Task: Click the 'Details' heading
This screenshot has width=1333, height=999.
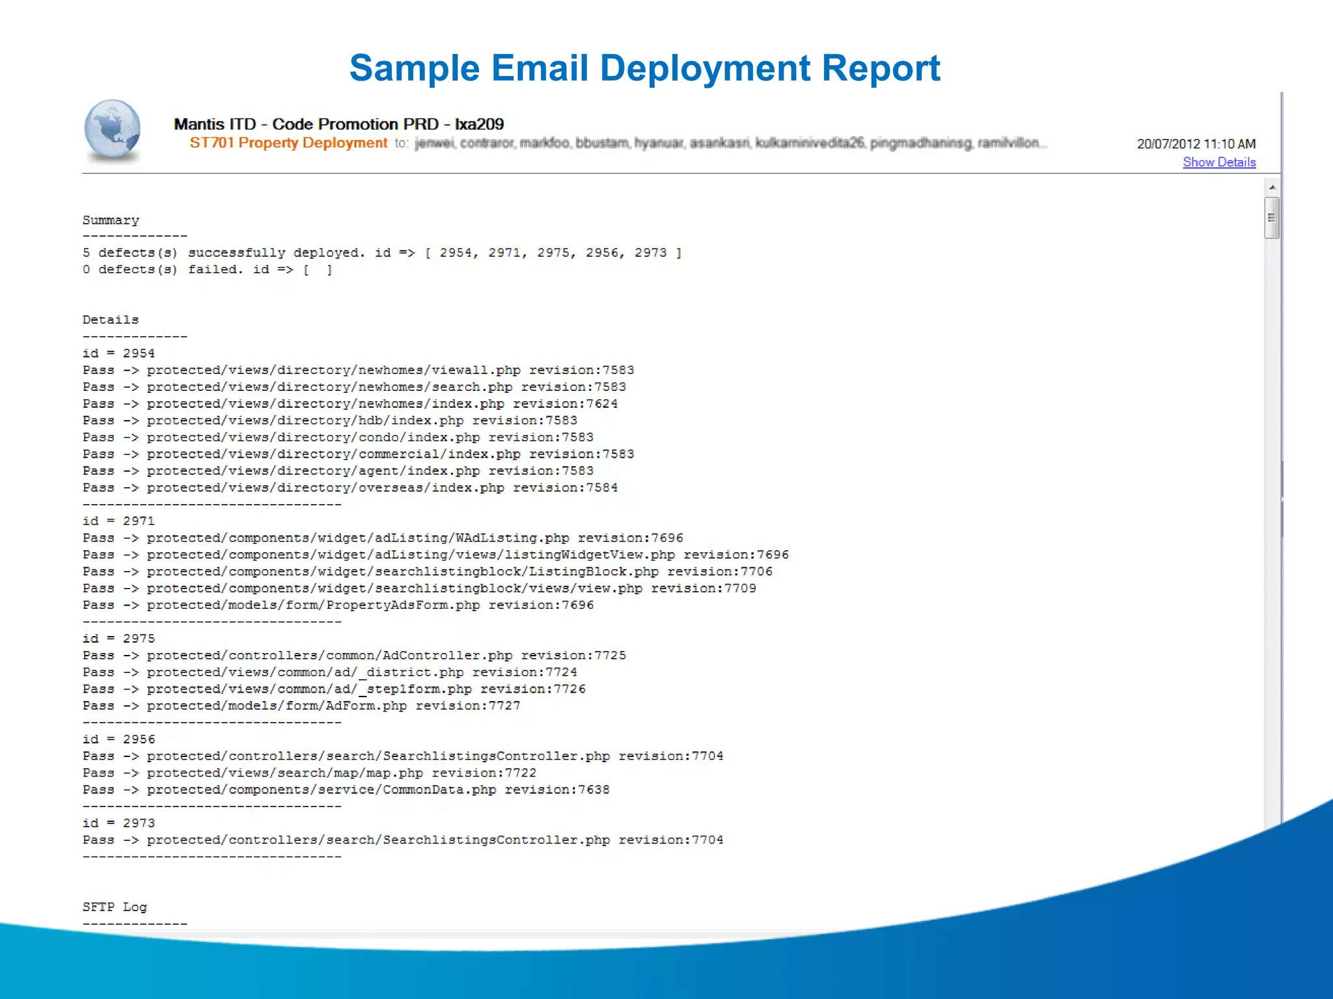Action: [111, 320]
